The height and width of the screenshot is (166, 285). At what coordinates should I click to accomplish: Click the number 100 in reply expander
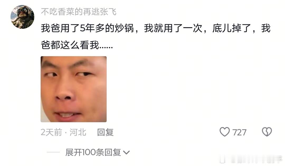click(89, 152)
